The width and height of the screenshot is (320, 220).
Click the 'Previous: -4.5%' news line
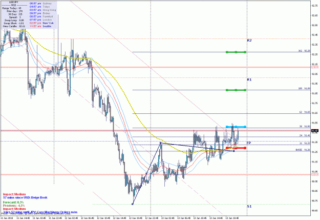pyautogui.click(x=14, y=205)
